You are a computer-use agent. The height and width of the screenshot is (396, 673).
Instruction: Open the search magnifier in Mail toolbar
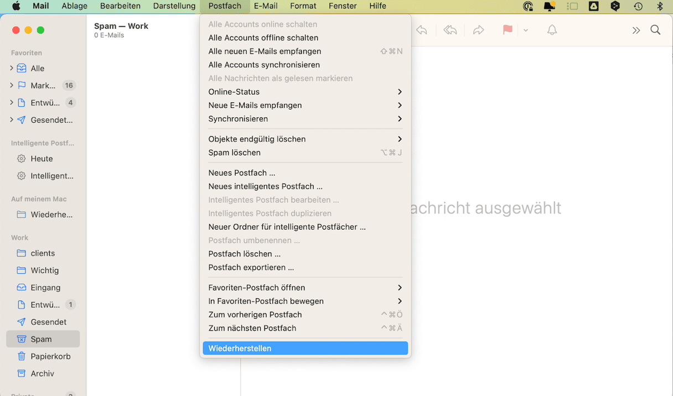coord(655,30)
